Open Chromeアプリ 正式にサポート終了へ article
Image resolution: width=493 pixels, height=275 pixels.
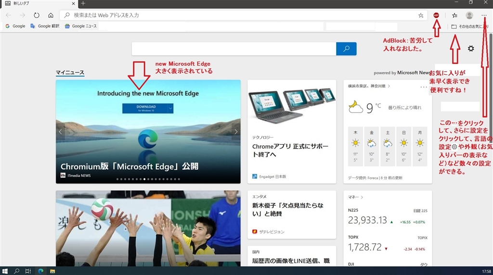290,150
